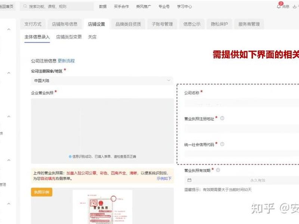The image size is (299, 224).
Task: Collapse the fifth sidebar section chevron
Action: coord(9,204)
